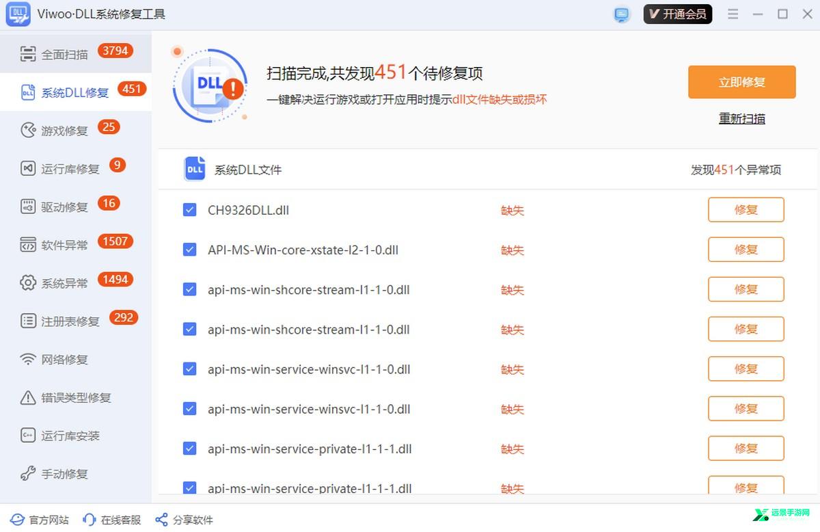The height and width of the screenshot is (532, 820).
Task: Click the 立即修复 button
Action: 741,82
